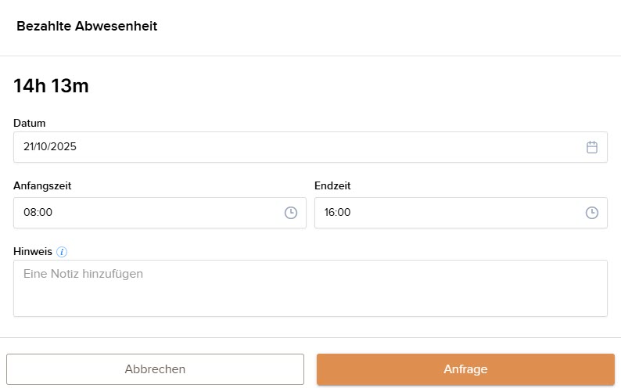Select the minutes 00 in Endzeit field
The image size is (621, 392).
click(345, 213)
